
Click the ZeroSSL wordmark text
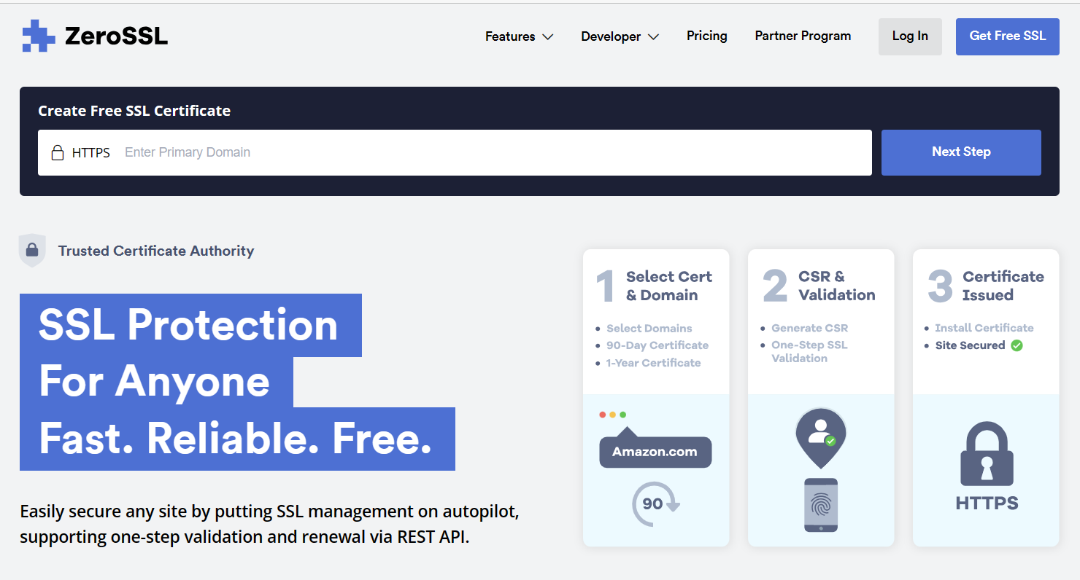[116, 36]
